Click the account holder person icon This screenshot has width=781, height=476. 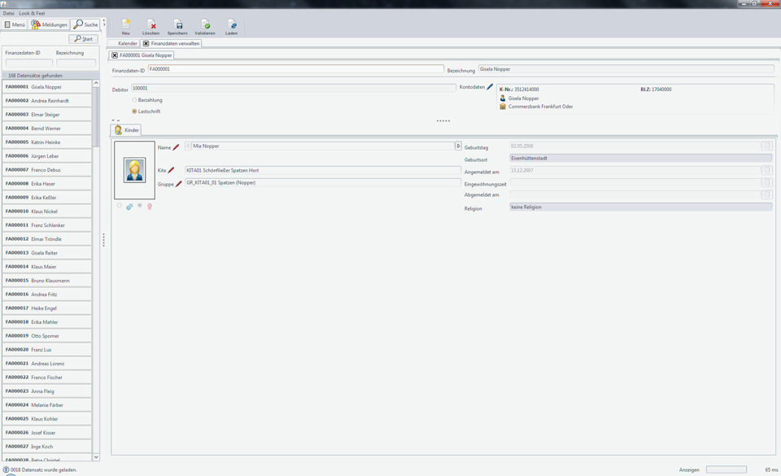[503, 98]
